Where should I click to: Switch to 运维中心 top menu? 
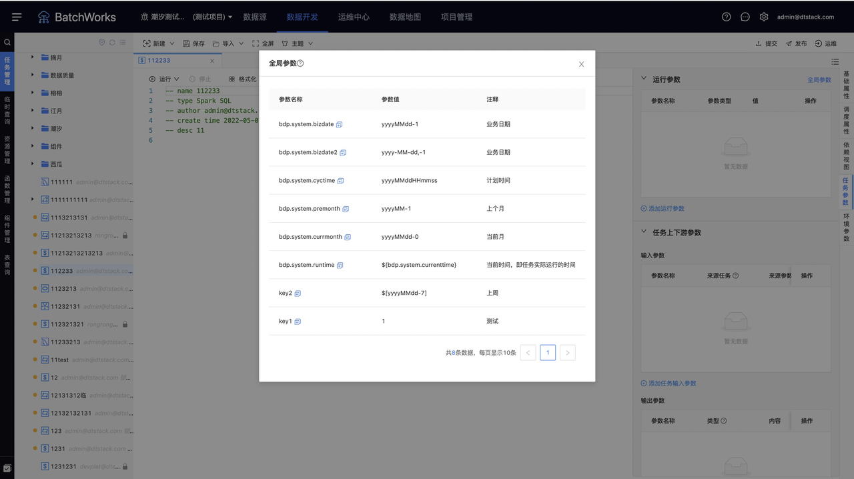tap(354, 17)
